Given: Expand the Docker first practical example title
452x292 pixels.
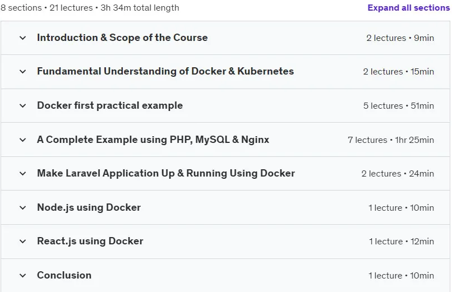Looking at the screenshot, I should [110, 105].
